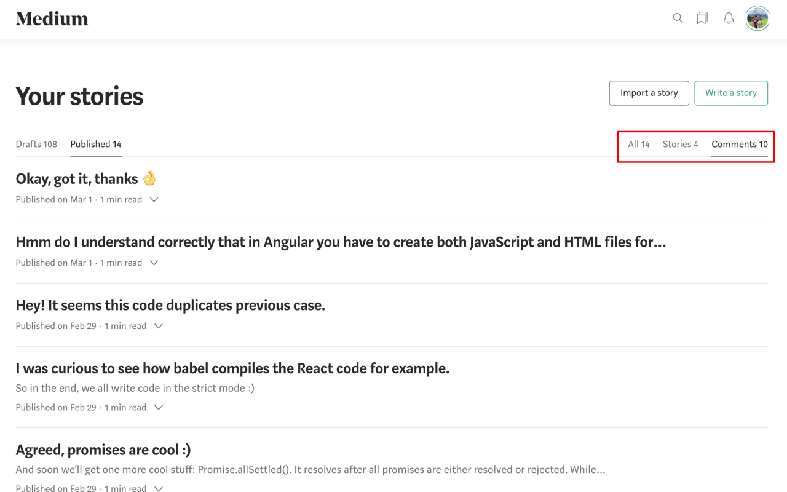This screenshot has height=492, width=787.
Task: Switch to the Drafts 108 tab
Action: pyautogui.click(x=36, y=144)
